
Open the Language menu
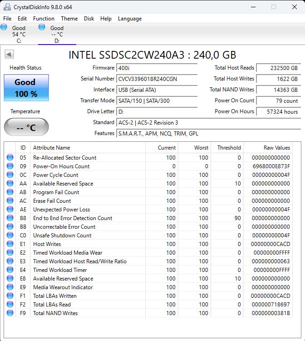coord(130,19)
